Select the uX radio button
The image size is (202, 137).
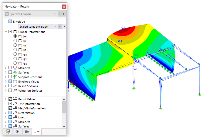(15, 41)
